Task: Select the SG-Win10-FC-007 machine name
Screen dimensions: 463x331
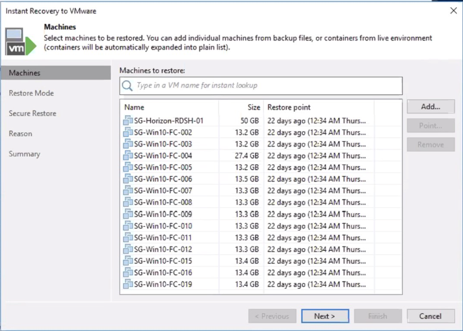Action: [x=163, y=191]
